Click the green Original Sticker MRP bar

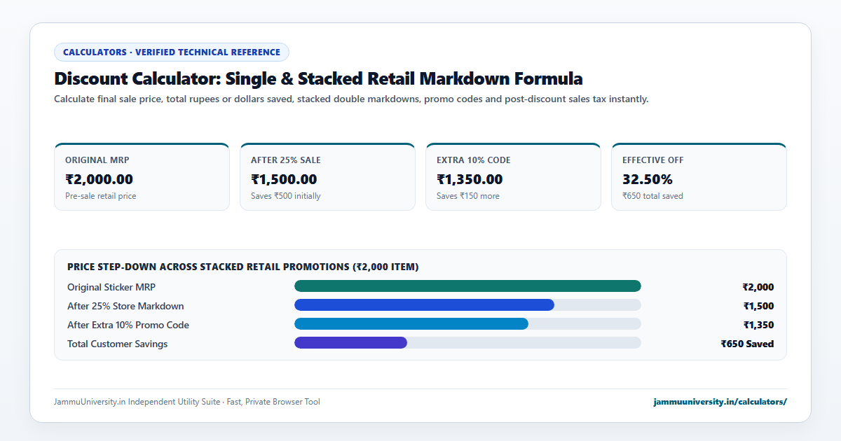pyautogui.click(x=467, y=286)
